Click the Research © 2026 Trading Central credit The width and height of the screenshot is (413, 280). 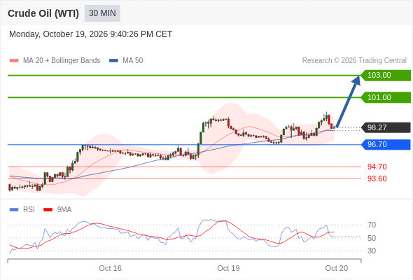coord(354,61)
